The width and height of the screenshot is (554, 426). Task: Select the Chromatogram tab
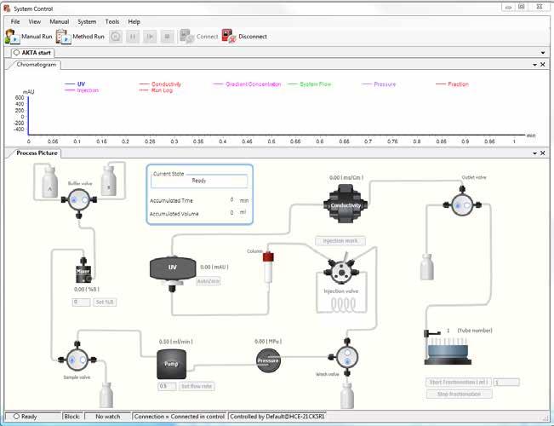pyautogui.click(x=36, y=65)
